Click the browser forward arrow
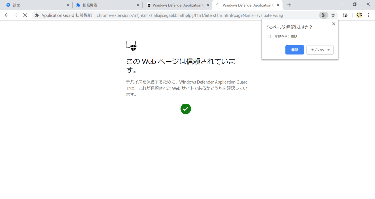 click(x=16, y=15)
